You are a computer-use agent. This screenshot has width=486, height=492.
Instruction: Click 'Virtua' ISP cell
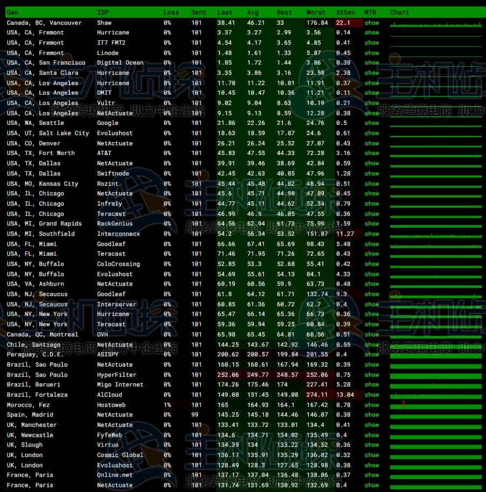click(x=108, y=445)
